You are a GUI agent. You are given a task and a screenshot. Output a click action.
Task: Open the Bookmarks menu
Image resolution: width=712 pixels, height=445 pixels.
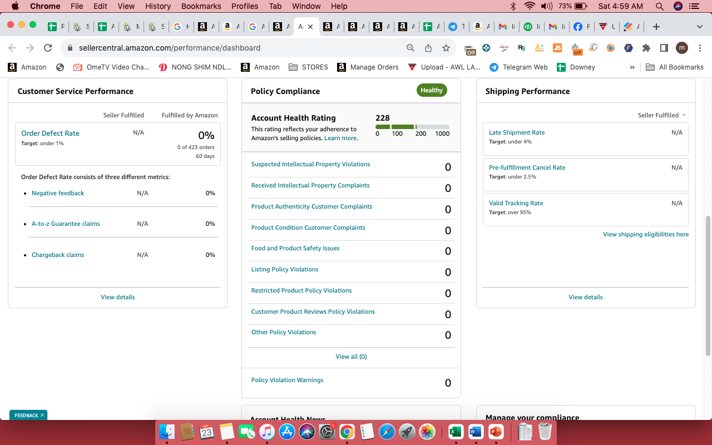[x=201, y=6]
